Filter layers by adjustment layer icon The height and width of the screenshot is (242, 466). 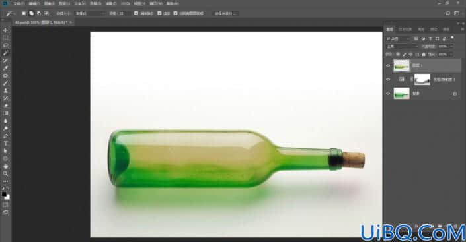click(x=423, y=39)
